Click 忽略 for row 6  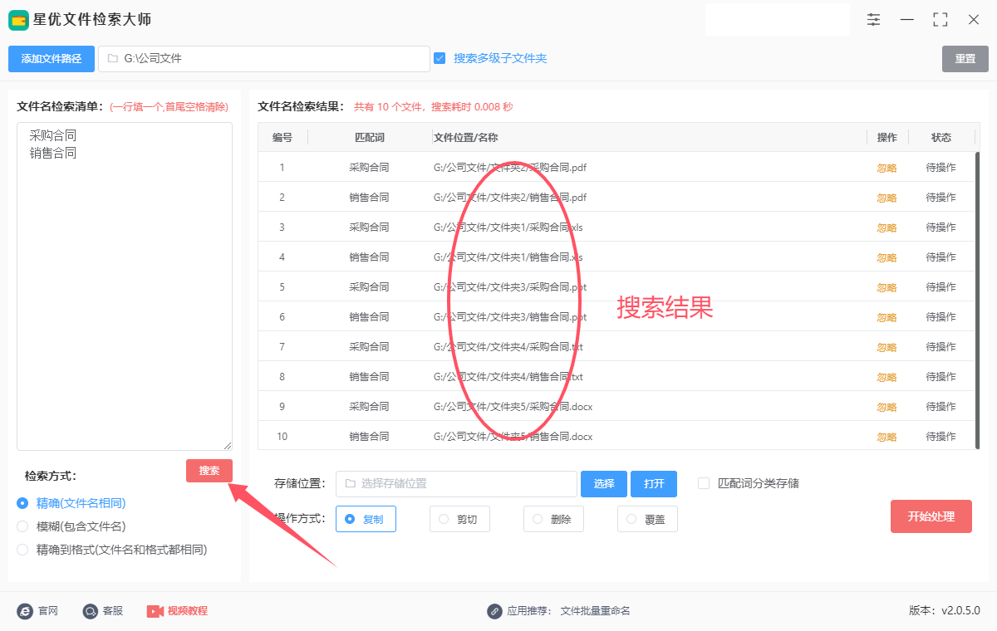pos(886,317)
